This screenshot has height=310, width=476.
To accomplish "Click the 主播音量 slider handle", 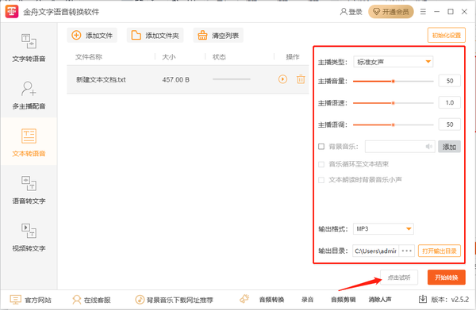I will tap(393, 82).
